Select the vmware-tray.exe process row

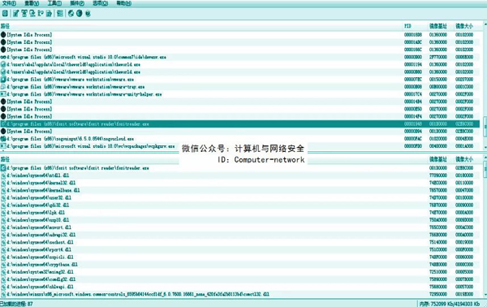coord(239,87)
